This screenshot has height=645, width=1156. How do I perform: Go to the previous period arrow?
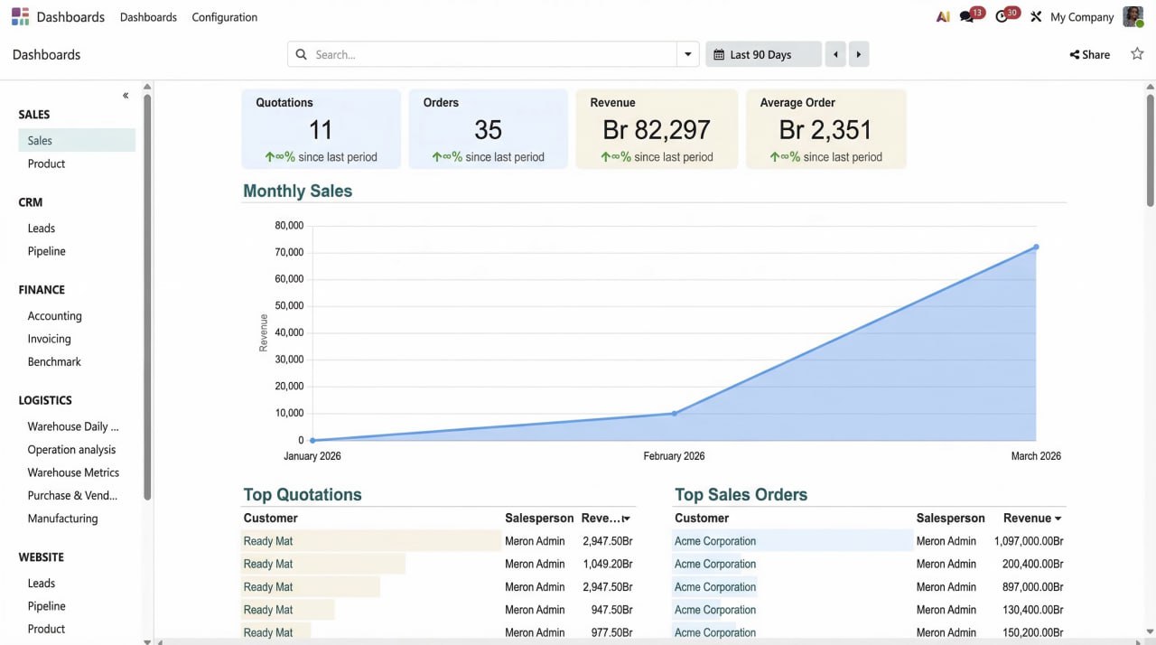[835, 54]
